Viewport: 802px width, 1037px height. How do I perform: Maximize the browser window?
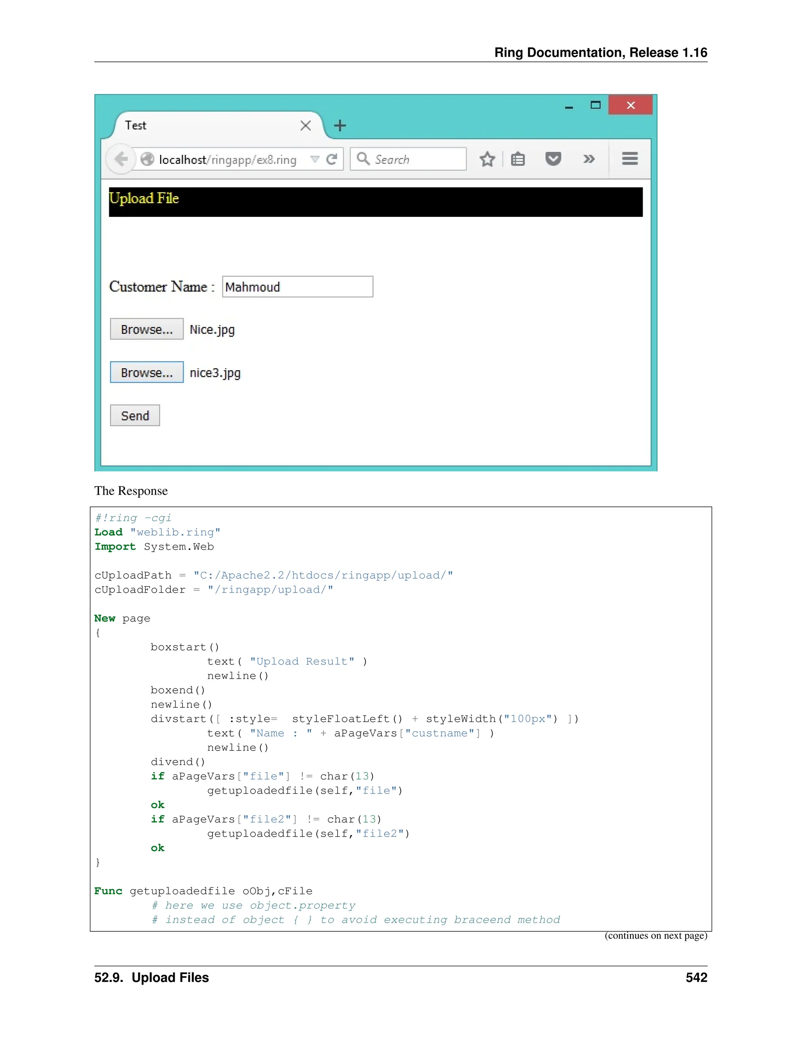point(595,105)
